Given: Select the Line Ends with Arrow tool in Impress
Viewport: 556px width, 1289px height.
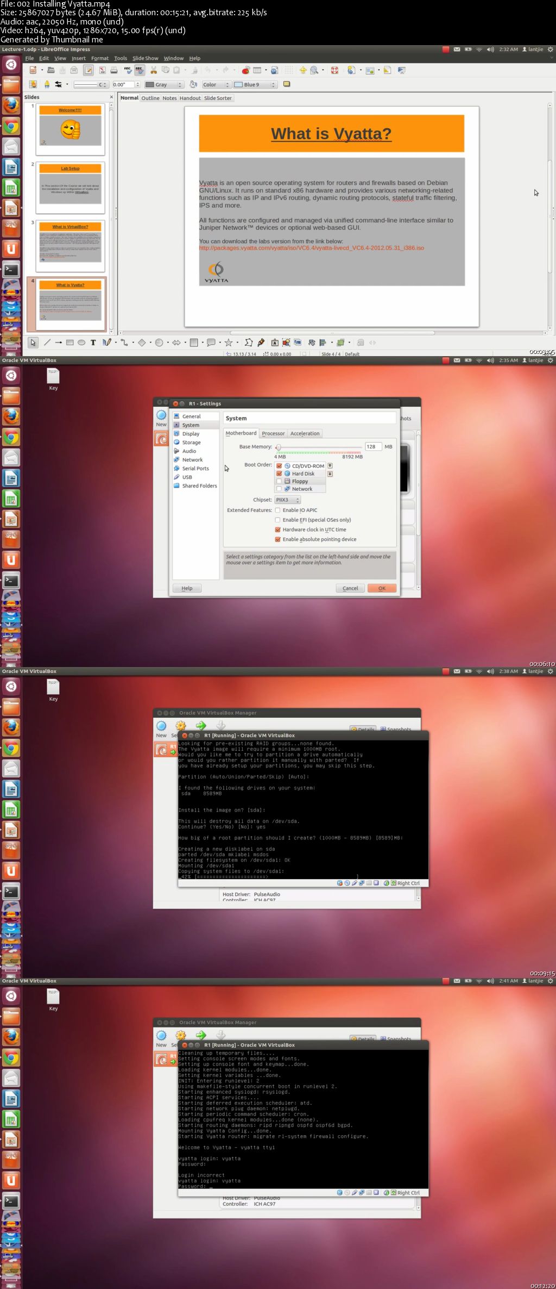Looking at the screenshot, I should pos(58,343).
